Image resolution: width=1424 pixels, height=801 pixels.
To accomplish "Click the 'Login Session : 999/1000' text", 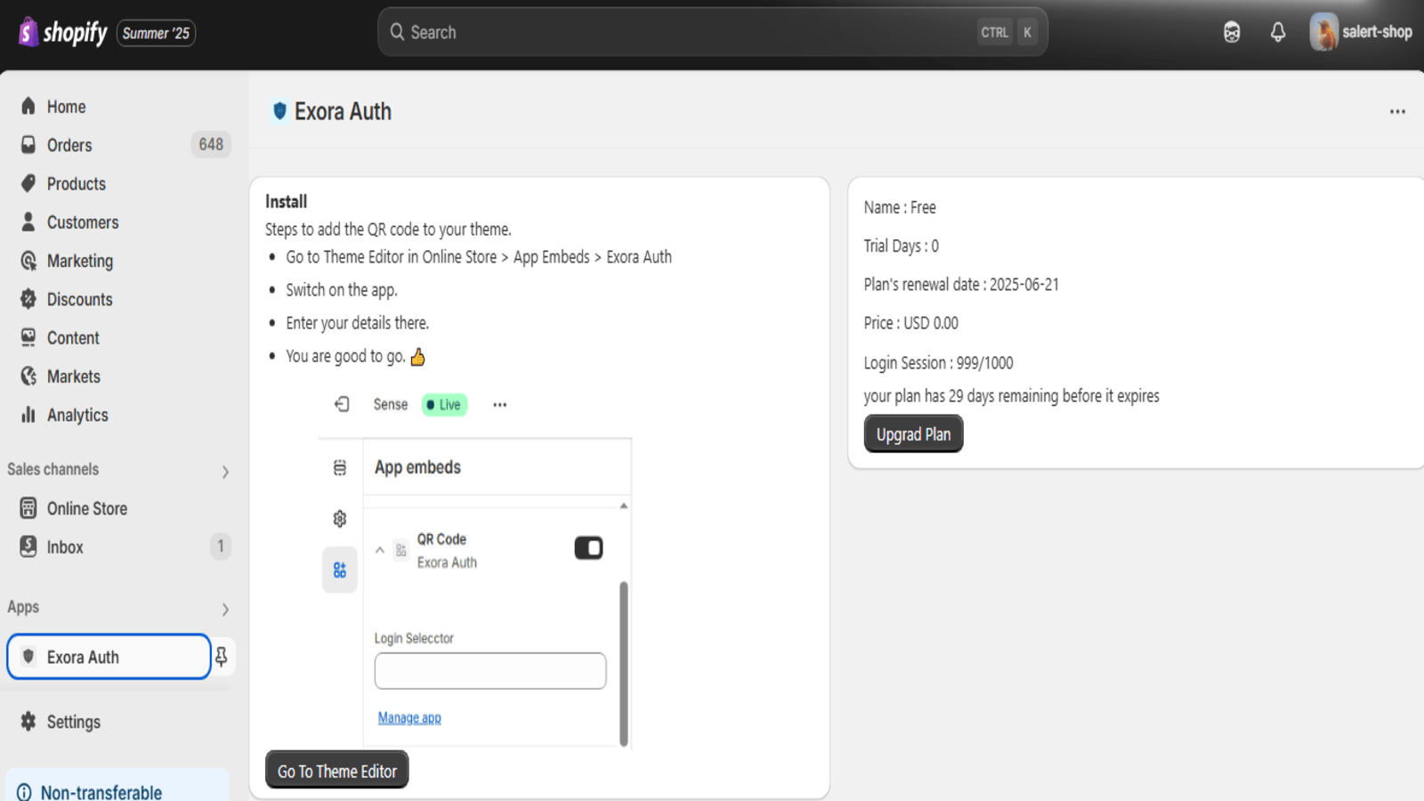I will click(938, 362).
